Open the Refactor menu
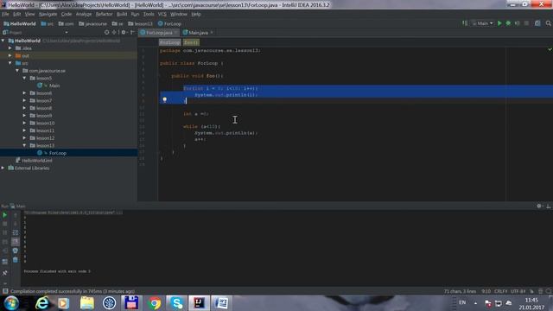Image resolution: width=553 pixels, height=311 pixels. click(104, 14)
